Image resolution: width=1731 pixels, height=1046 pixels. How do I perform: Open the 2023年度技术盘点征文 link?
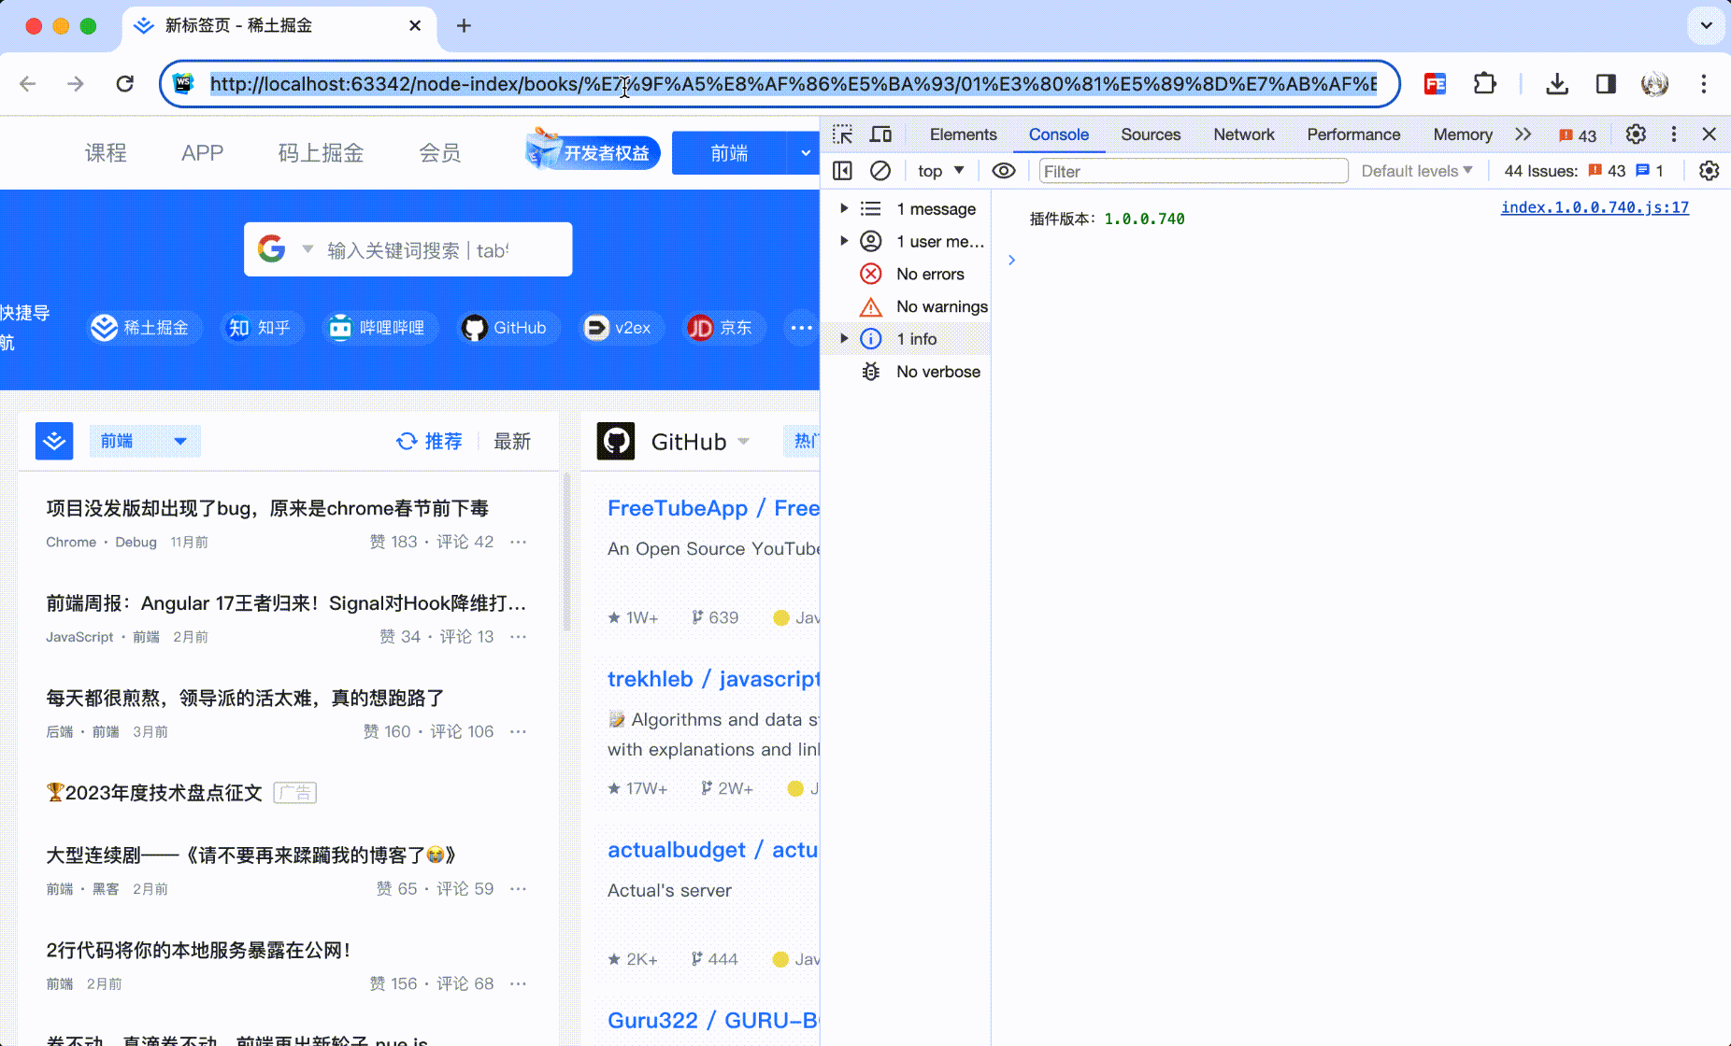(x=154, y=793)
